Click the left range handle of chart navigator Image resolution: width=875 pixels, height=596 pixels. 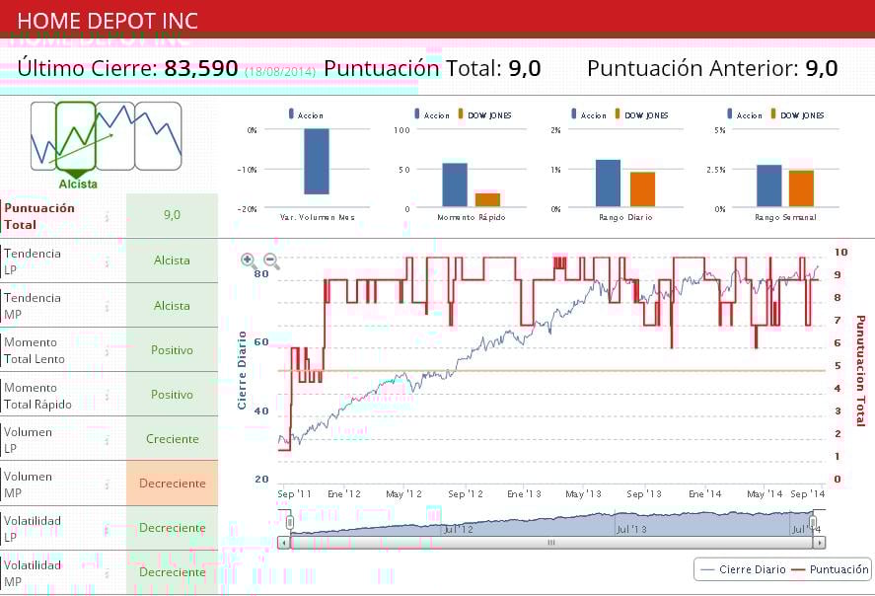point(290,523)
